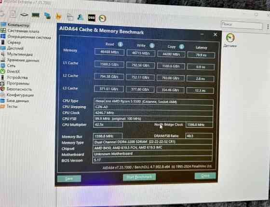Click the Start Benchmark button

(139, 177)
